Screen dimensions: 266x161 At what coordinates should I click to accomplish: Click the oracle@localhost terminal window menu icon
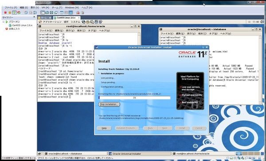[160, 29]
